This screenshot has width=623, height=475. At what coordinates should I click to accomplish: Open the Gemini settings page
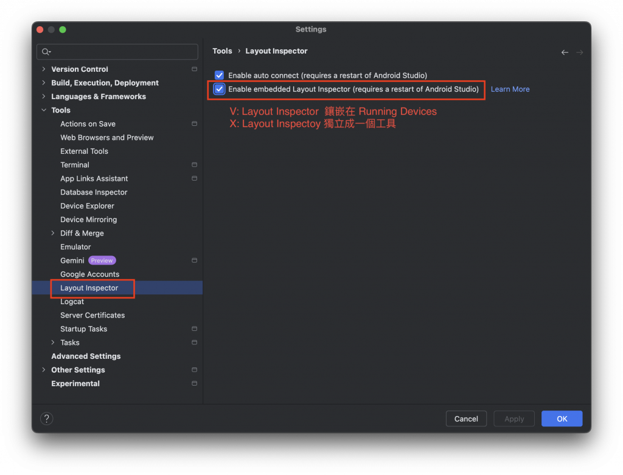pos(72,260)
